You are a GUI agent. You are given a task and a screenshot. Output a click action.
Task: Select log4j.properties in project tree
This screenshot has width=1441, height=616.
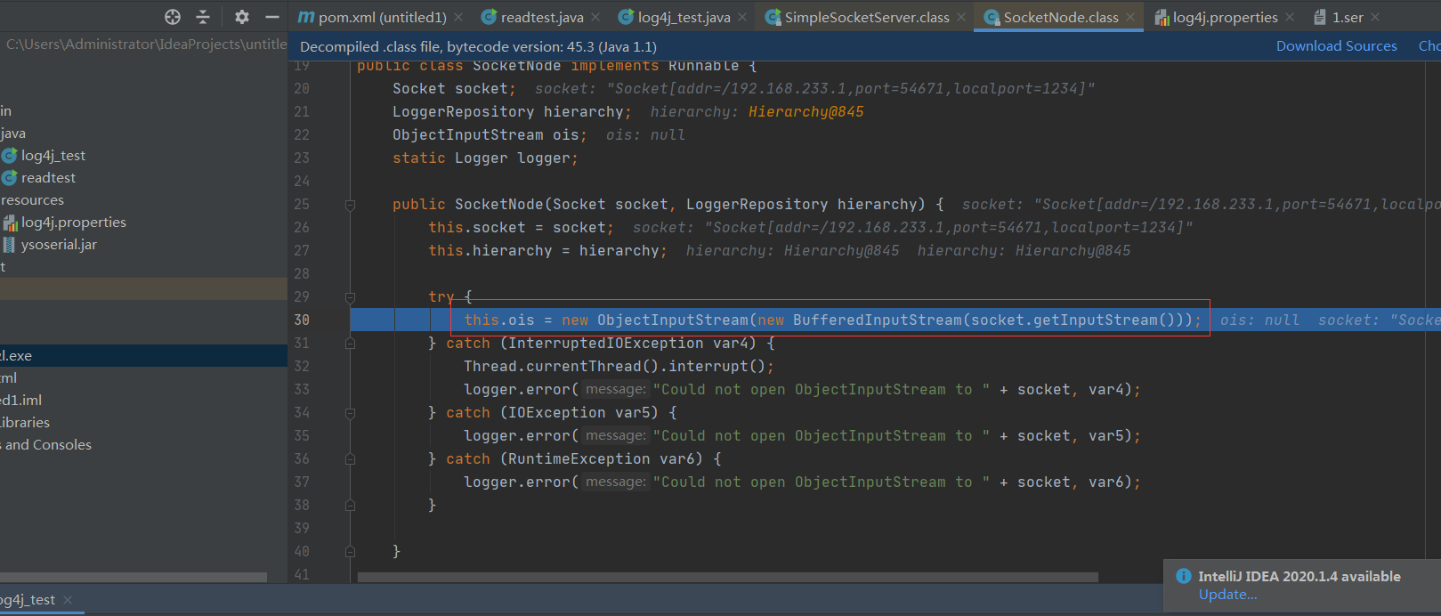pos(74,223)
